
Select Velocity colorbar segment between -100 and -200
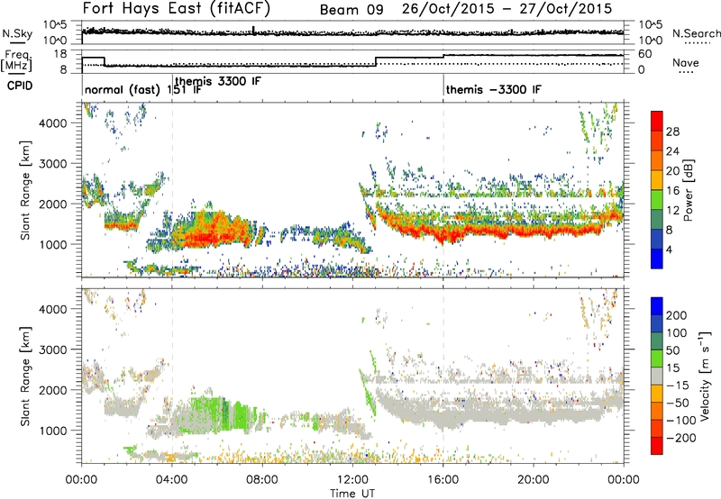coord(657,428)
